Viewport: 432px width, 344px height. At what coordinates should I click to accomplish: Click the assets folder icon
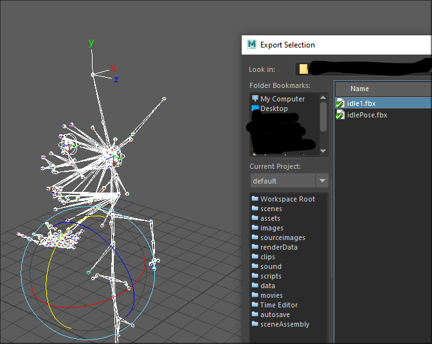[x=255, y=218]
